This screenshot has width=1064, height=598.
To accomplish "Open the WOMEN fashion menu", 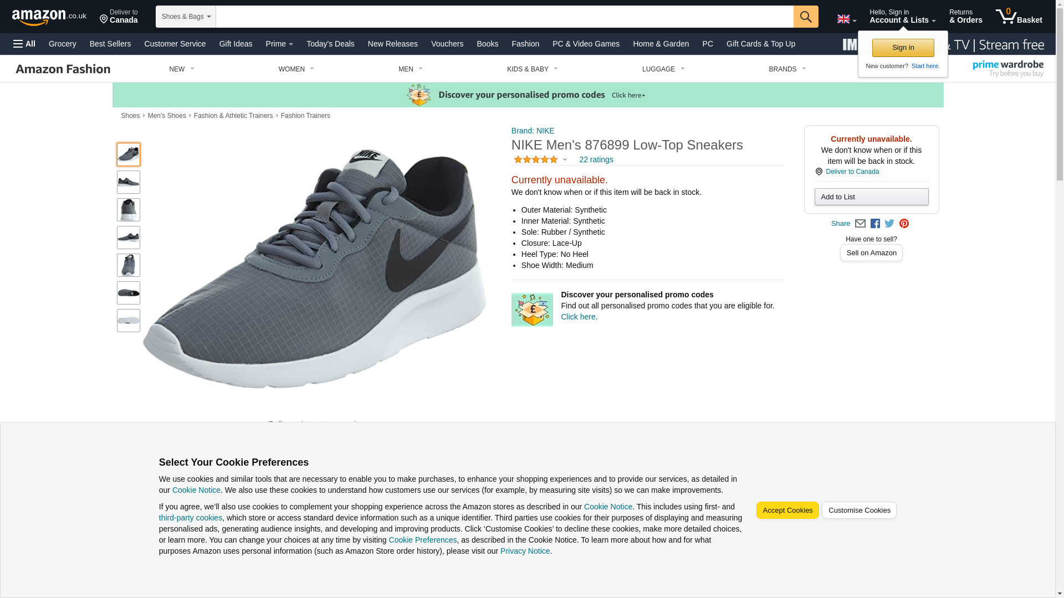I will (296, 69).
